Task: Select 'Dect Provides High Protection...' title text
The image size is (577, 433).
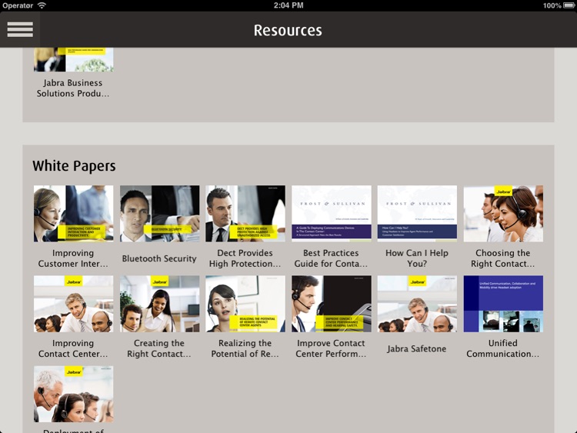Action: (x=245, y=258)
